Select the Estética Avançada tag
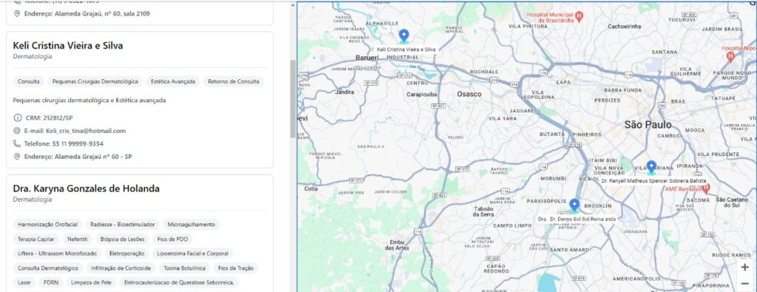The image size is (757, 292). coord(173,81)
